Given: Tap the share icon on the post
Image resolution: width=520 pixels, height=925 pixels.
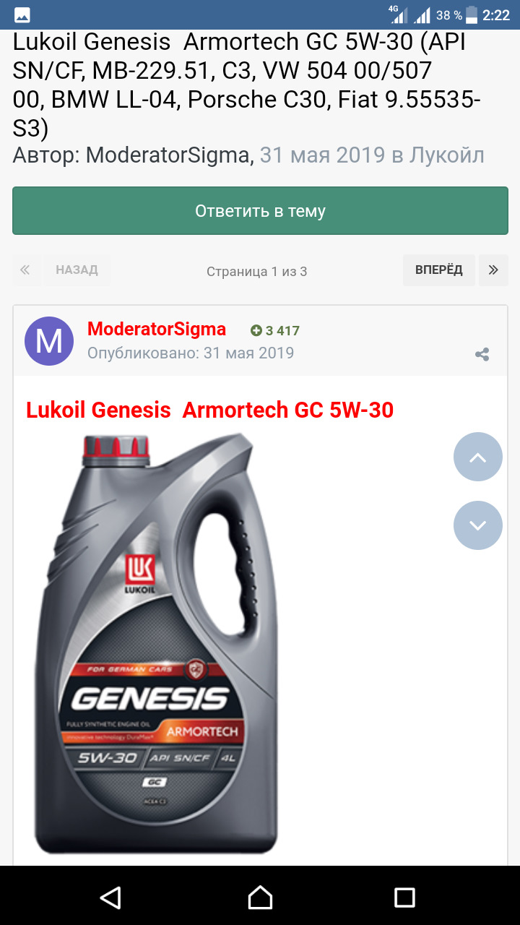Looking at the screenshot, I should pyautogui.click(x=482, y=354).
